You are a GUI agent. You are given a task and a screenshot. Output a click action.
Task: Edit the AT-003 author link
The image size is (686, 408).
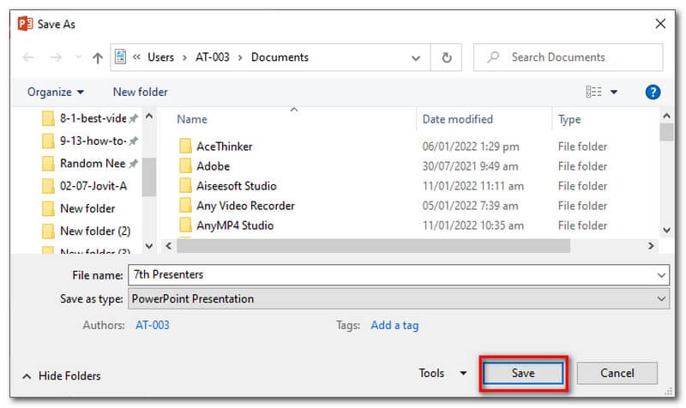click(153, 325)
